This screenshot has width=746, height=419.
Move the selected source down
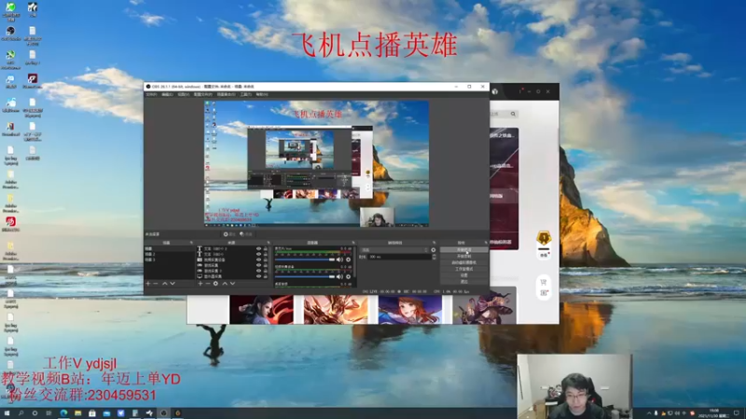tap(232, 284)
